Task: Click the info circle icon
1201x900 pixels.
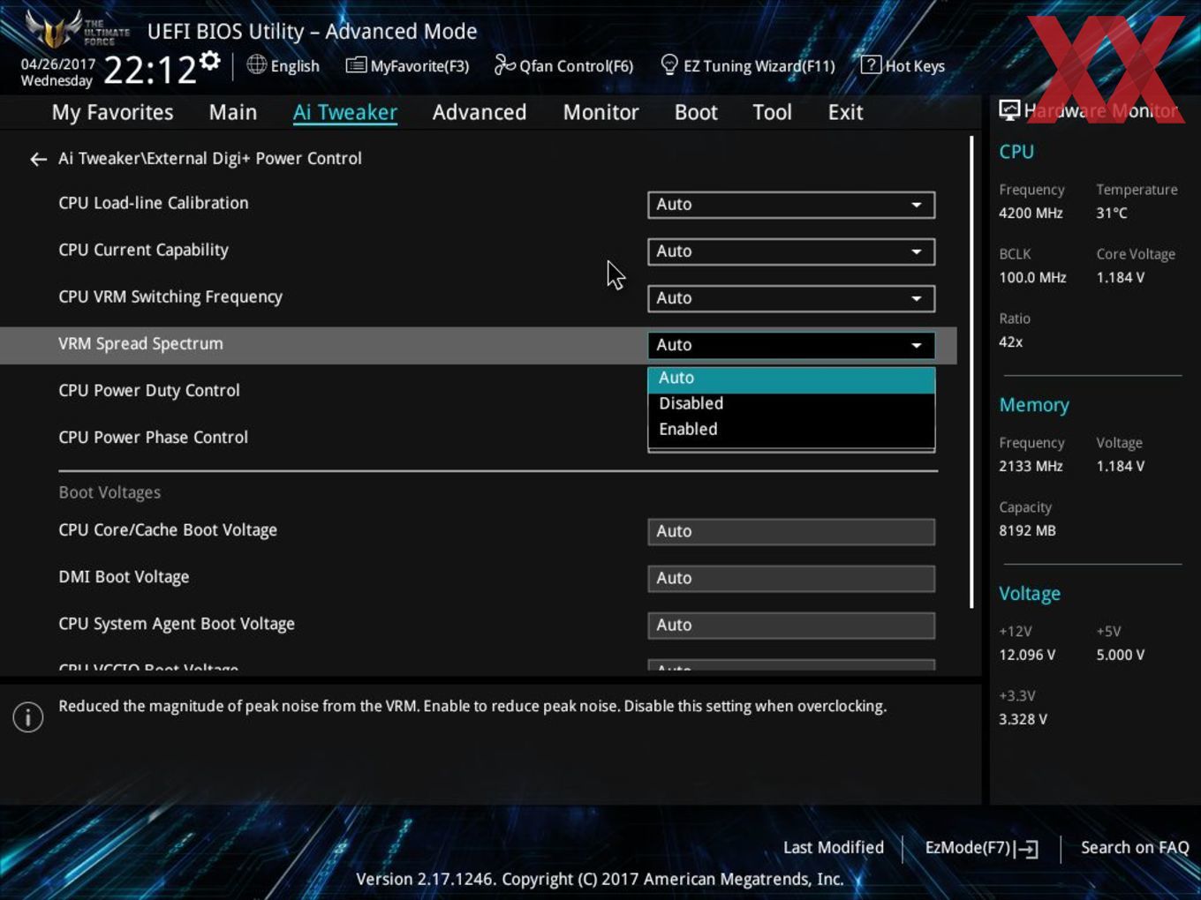Action: (x=28, y=717)
